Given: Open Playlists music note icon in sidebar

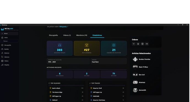Looking at the screenshot, I should coord(2,65).
